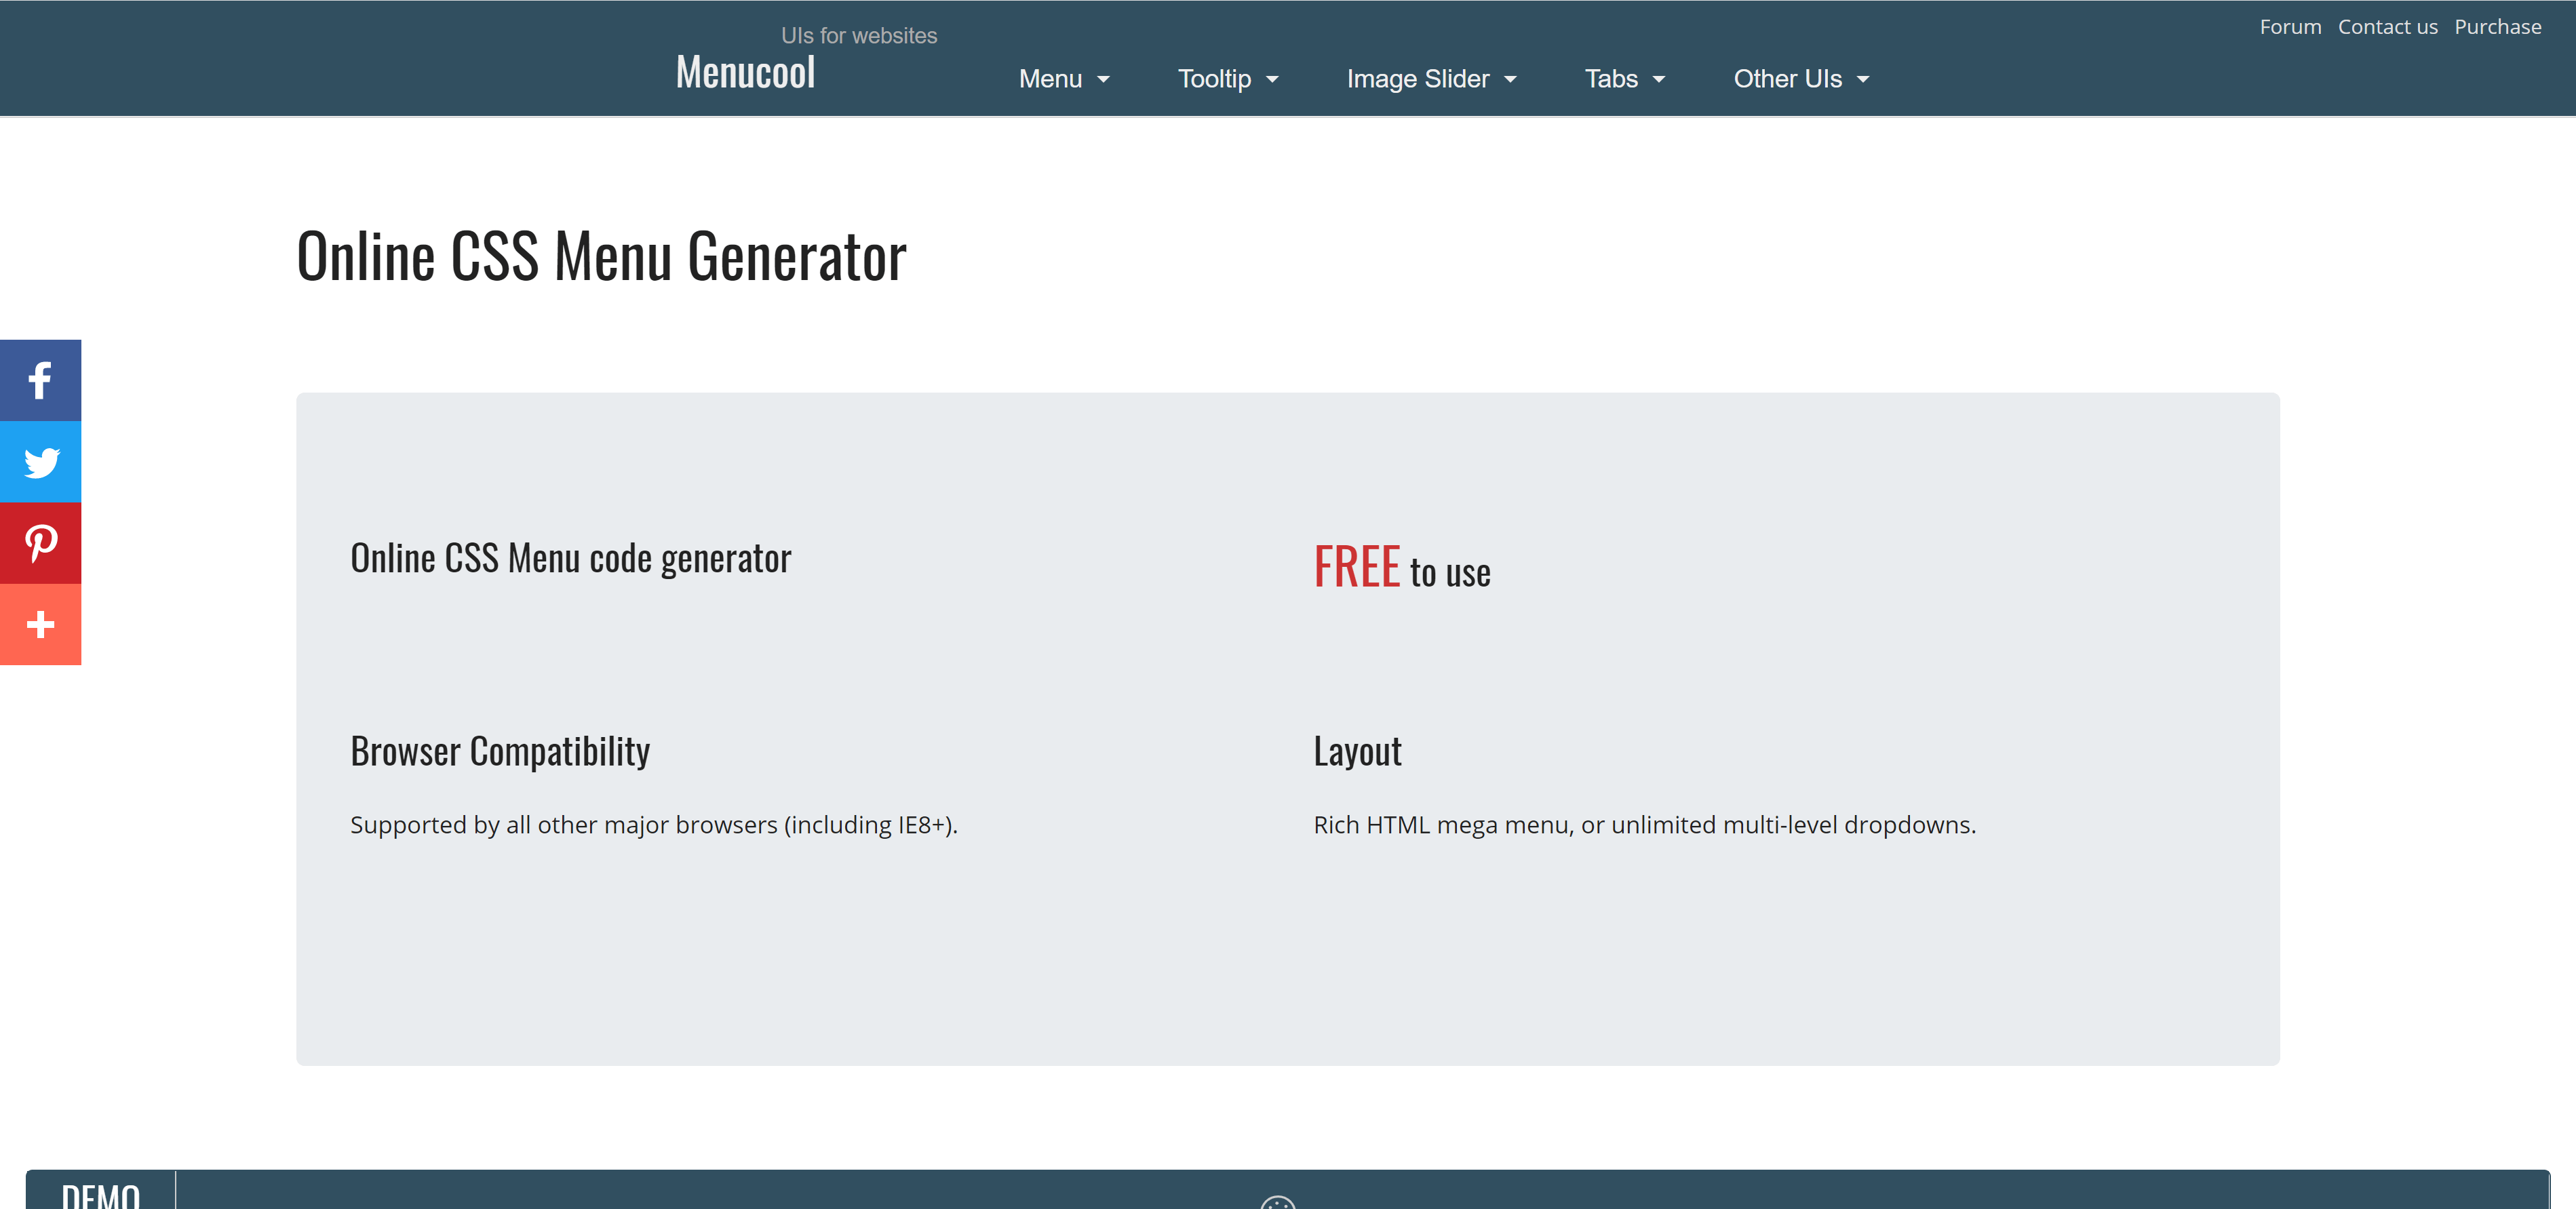Open the Tooltip navigation item
Screen dimensions: 2576x1209
tap(1214, 79)
